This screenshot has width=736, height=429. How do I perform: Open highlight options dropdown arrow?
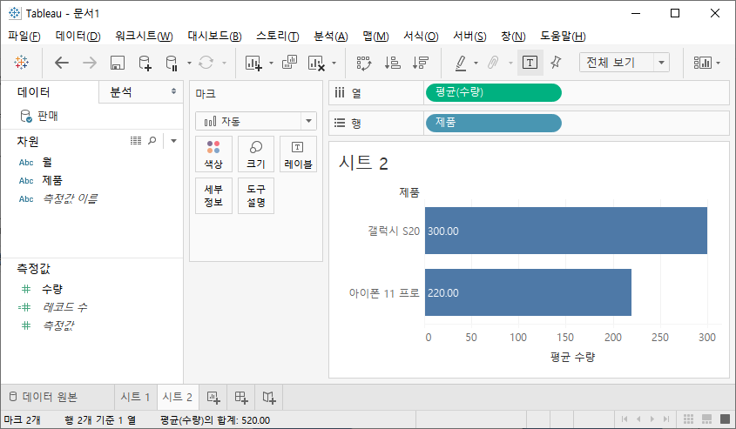tap(476, 63)
